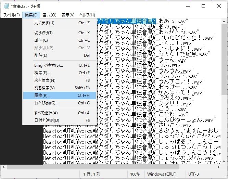Click the vertical scrollbar down arrow

click(224, 161)
